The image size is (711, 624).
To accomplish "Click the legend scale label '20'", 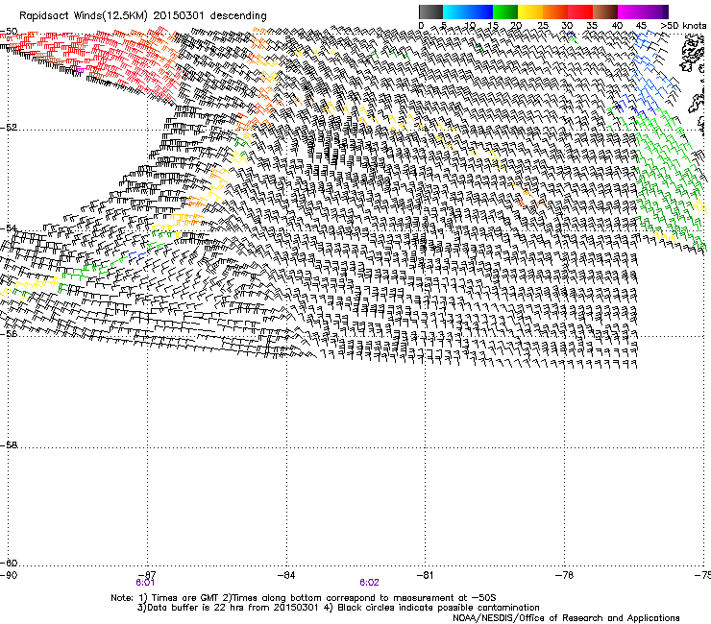I will click(517, 25).
